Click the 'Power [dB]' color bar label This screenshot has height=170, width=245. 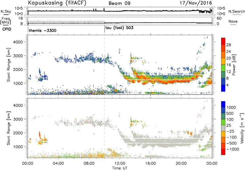(234, 65)
